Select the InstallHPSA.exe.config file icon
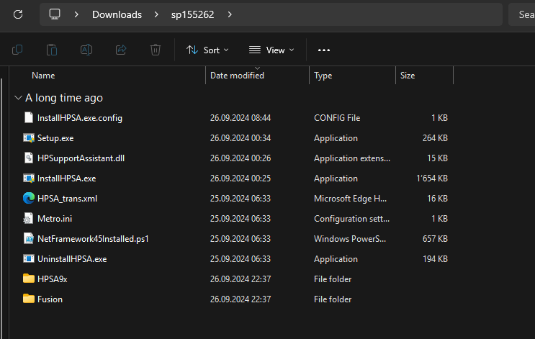This screenshot has height=339, width=535. coord(29,117)
